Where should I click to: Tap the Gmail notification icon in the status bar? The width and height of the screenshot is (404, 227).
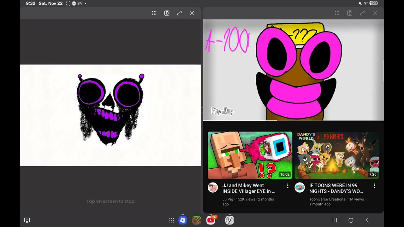click(x=80, y=3)
